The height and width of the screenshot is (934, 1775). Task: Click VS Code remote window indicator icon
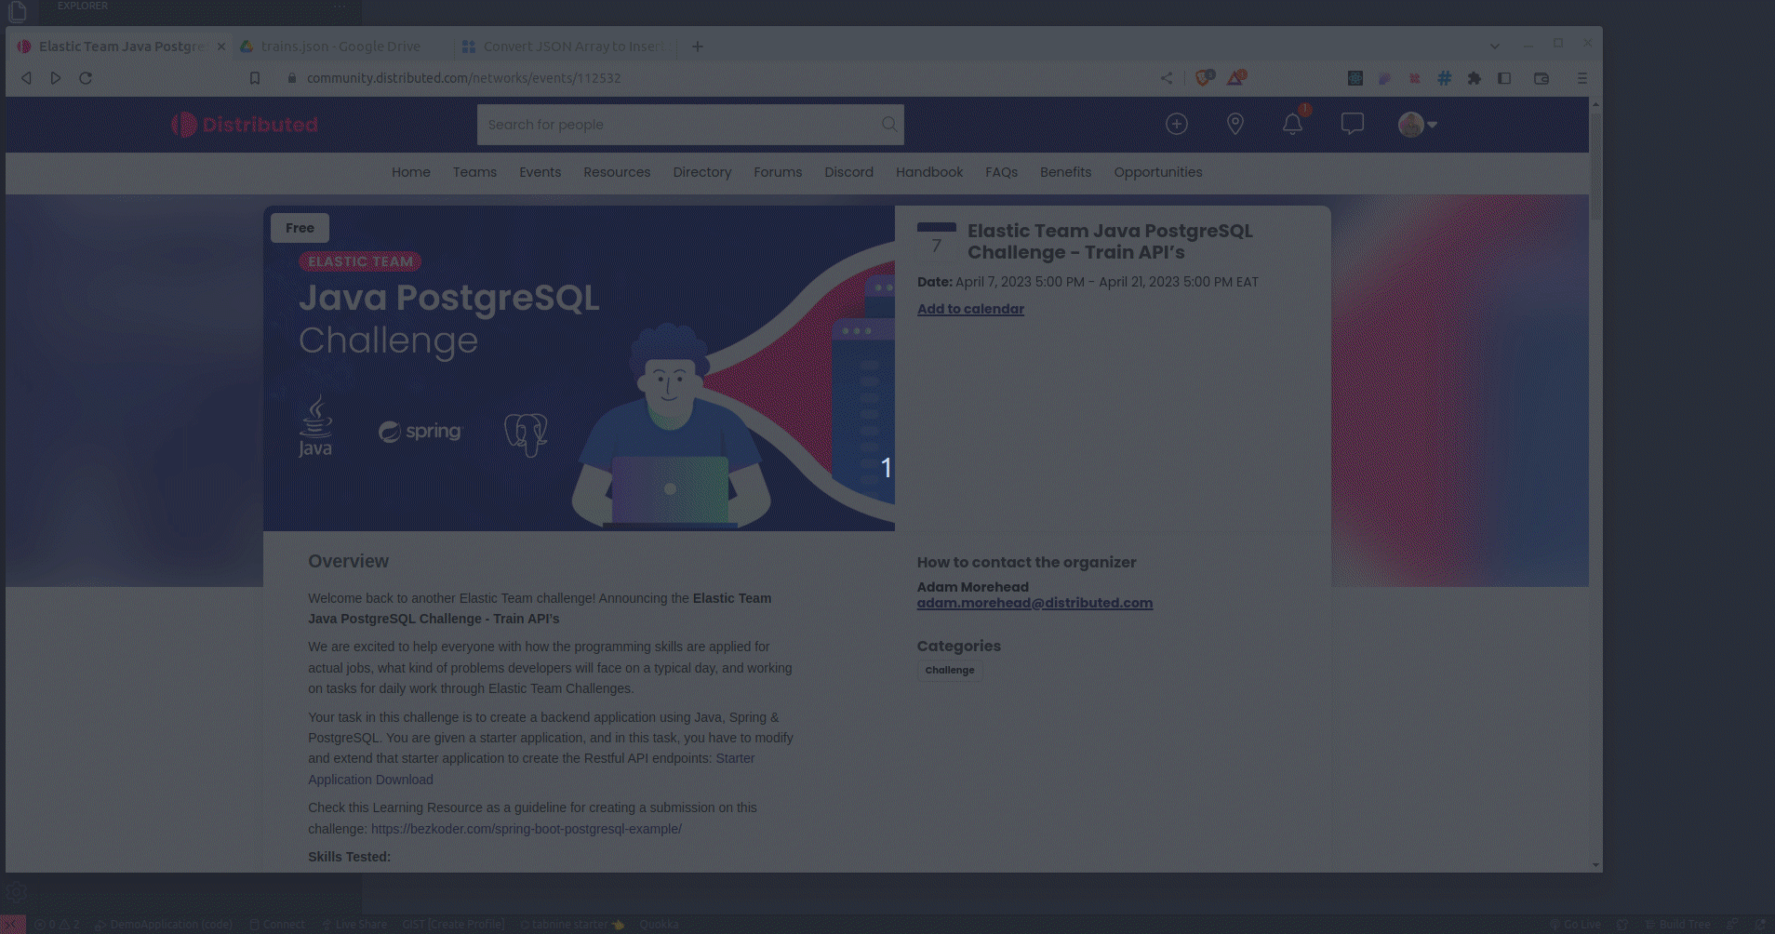click(x=13, y=925)
